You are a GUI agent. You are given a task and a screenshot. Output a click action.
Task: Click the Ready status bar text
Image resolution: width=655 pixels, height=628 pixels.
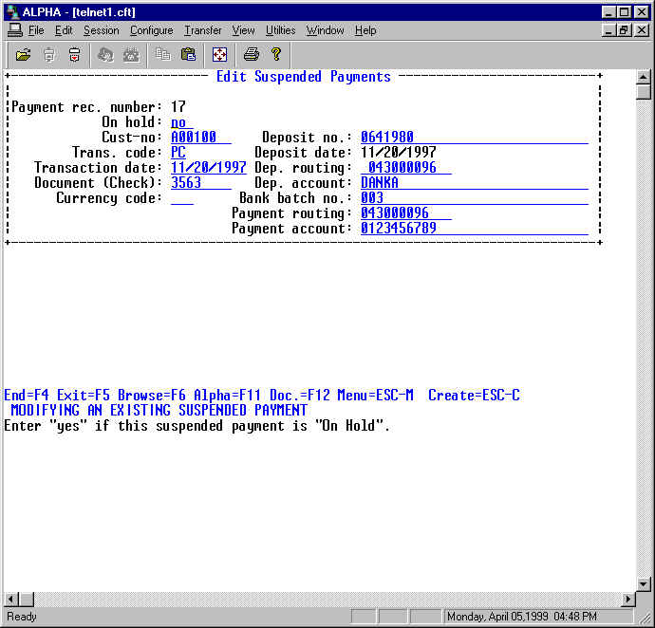pos(22,617)
